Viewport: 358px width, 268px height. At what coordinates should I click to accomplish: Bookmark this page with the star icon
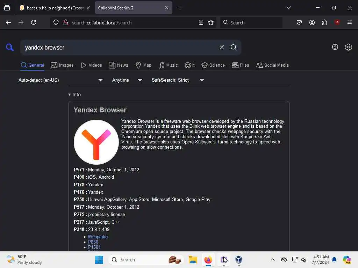[x=211, y=23]
